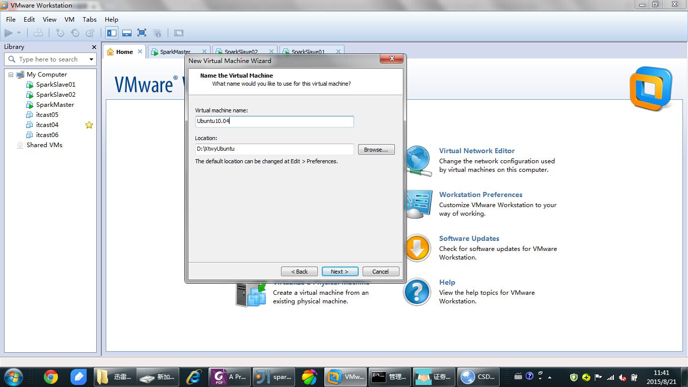Click the Virtual machine name field
688x387 pixels.
pyautogui.click(x=274, y=121)
